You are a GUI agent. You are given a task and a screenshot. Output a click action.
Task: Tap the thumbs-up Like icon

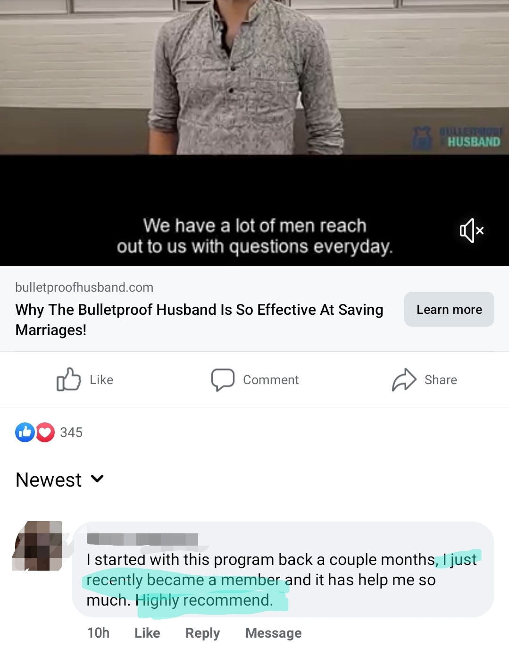[68, 379]
